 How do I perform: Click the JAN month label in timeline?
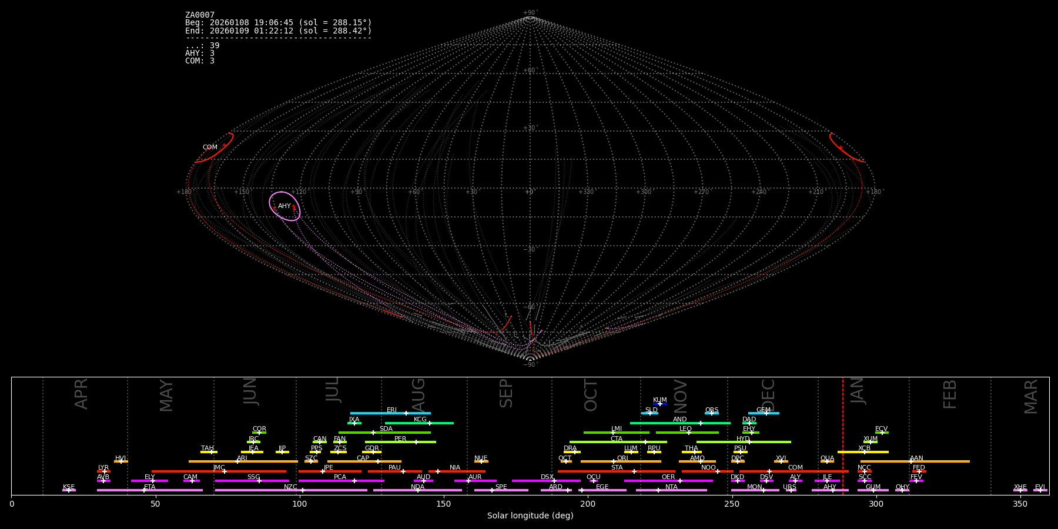858,391
